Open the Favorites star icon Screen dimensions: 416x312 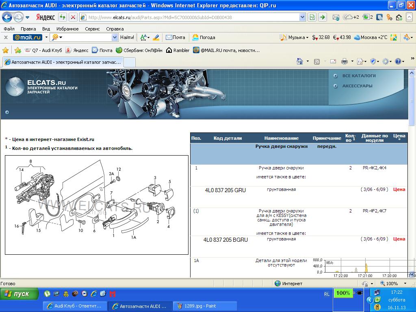[x=5, y=50]
